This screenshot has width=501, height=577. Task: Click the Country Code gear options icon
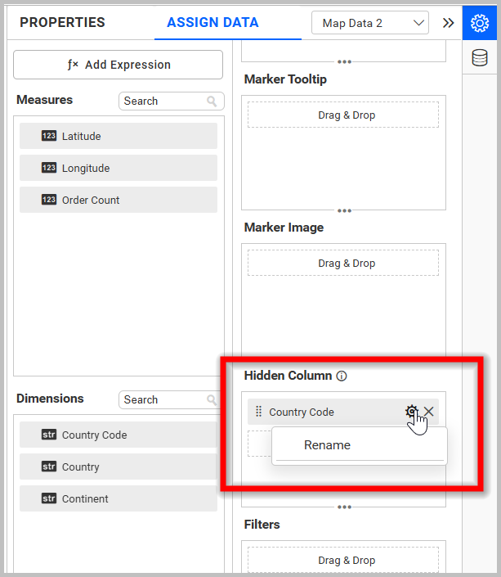click(412, 412)
